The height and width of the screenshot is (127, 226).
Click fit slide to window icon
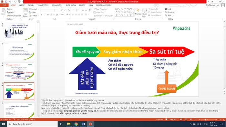coord(224,120)
